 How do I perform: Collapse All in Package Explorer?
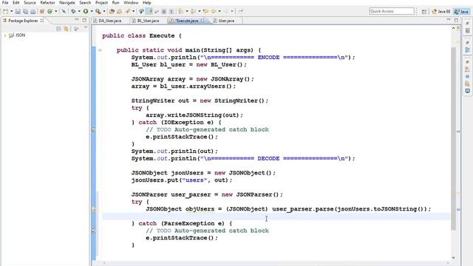(x=58, y=29)
